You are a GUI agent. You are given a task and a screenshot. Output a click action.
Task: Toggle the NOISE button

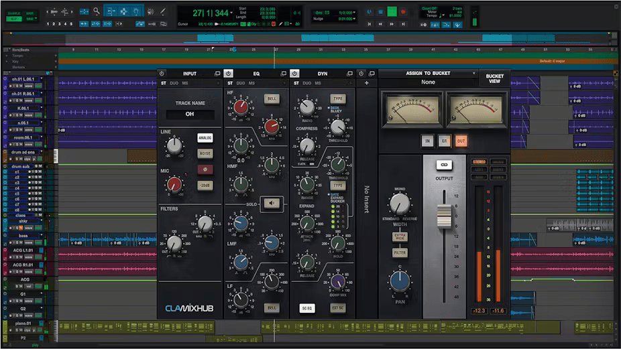[x=205, y=153]
